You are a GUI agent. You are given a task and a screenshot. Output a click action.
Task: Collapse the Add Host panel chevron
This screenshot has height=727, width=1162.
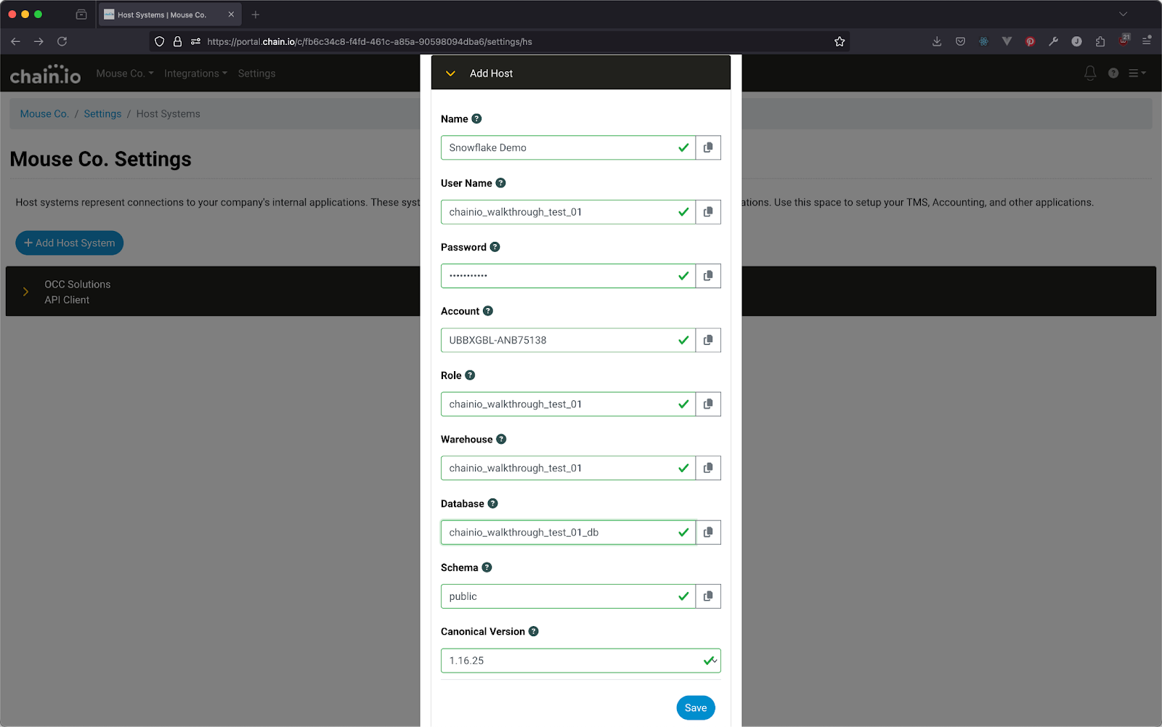pyautogui.click(x=450, y=73)
